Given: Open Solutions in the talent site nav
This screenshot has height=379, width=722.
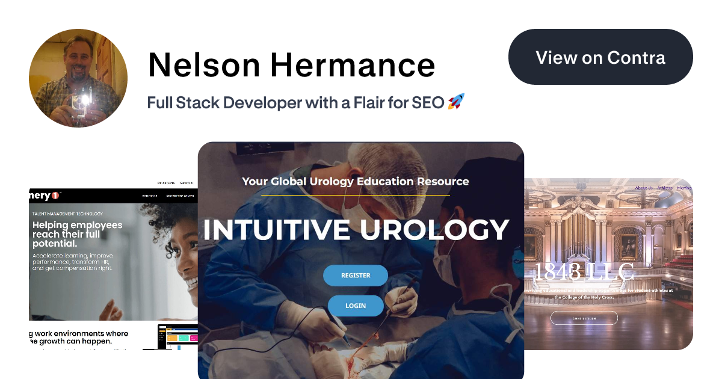Looking at the screenshot, I should (x=149, y=196).
